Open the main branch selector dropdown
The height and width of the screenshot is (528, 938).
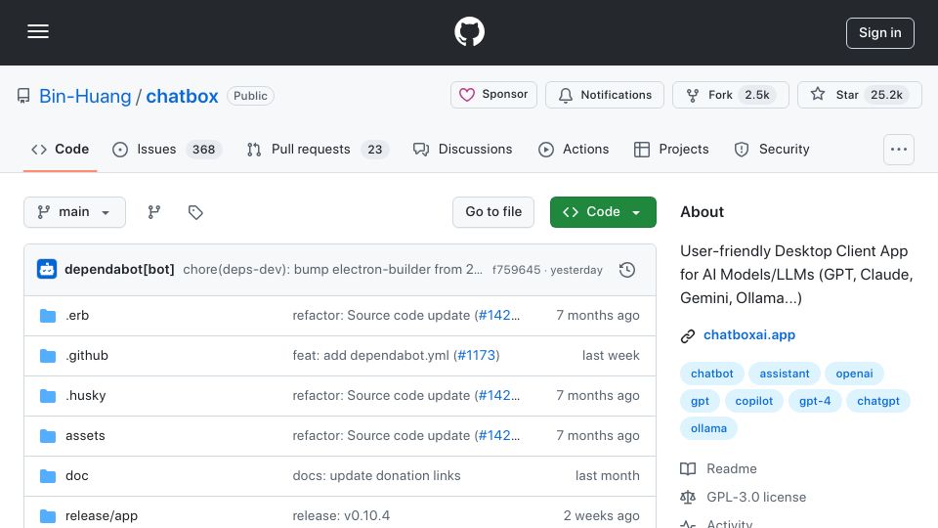(x=75, y=212)
